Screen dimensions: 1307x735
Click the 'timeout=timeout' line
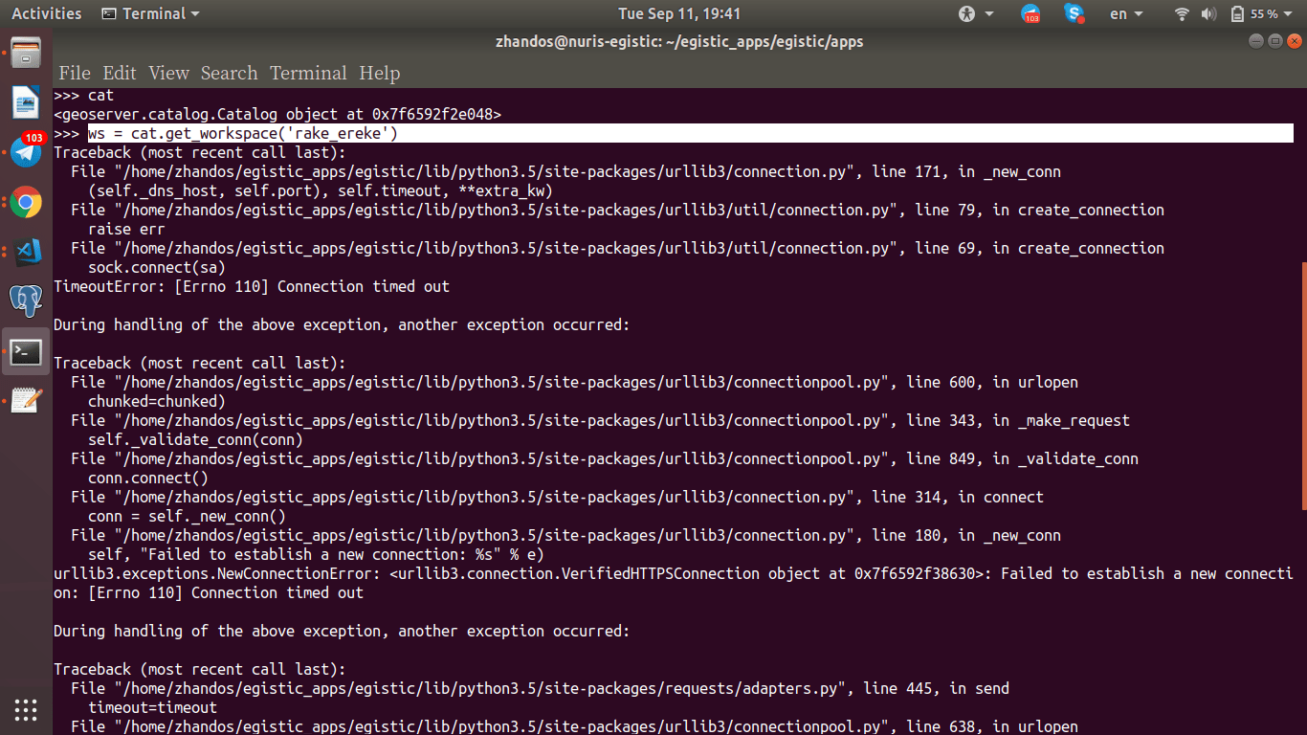(152, 707)
